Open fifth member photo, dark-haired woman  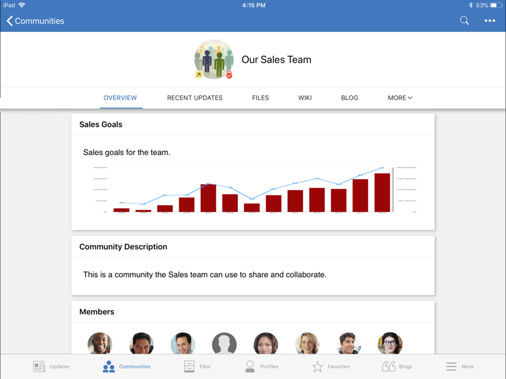click(266, 344)
